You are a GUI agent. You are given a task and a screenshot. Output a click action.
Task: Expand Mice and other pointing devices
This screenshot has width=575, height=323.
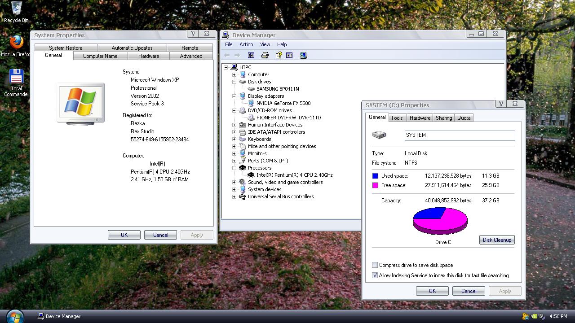tap(234, 146)
